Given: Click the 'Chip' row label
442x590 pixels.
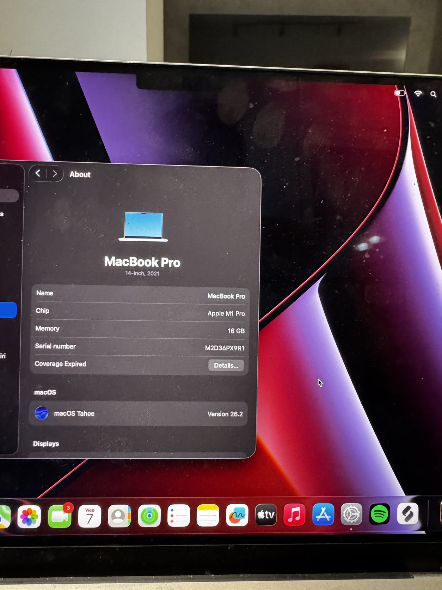Looking at the screenshot, I should pos(42,311).
